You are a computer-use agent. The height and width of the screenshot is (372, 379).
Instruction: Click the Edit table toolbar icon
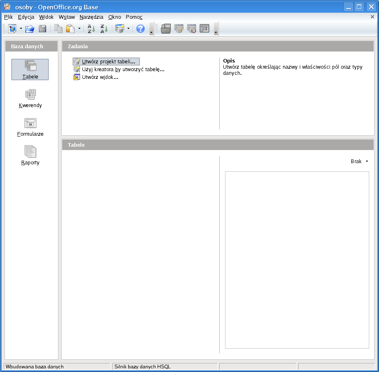pyautogui.click(x=179, y=29)
